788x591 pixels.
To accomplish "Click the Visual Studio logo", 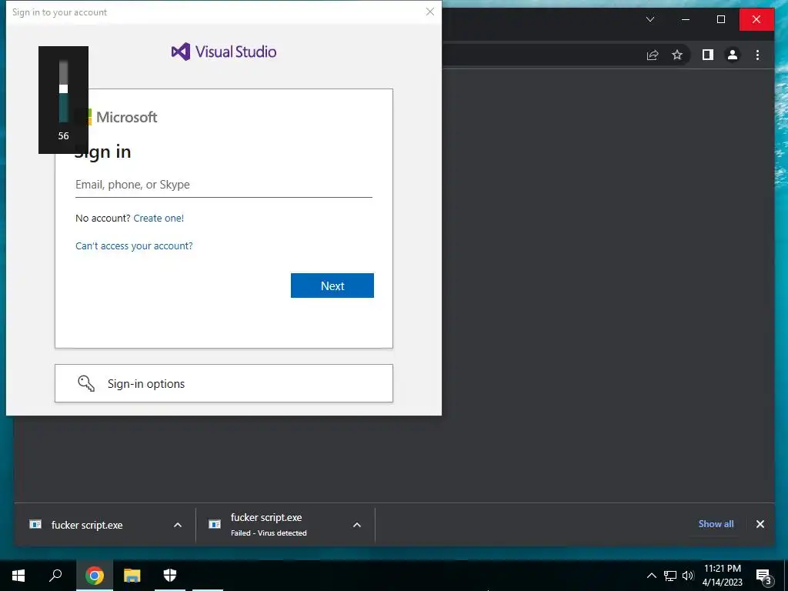I will 224,52.
